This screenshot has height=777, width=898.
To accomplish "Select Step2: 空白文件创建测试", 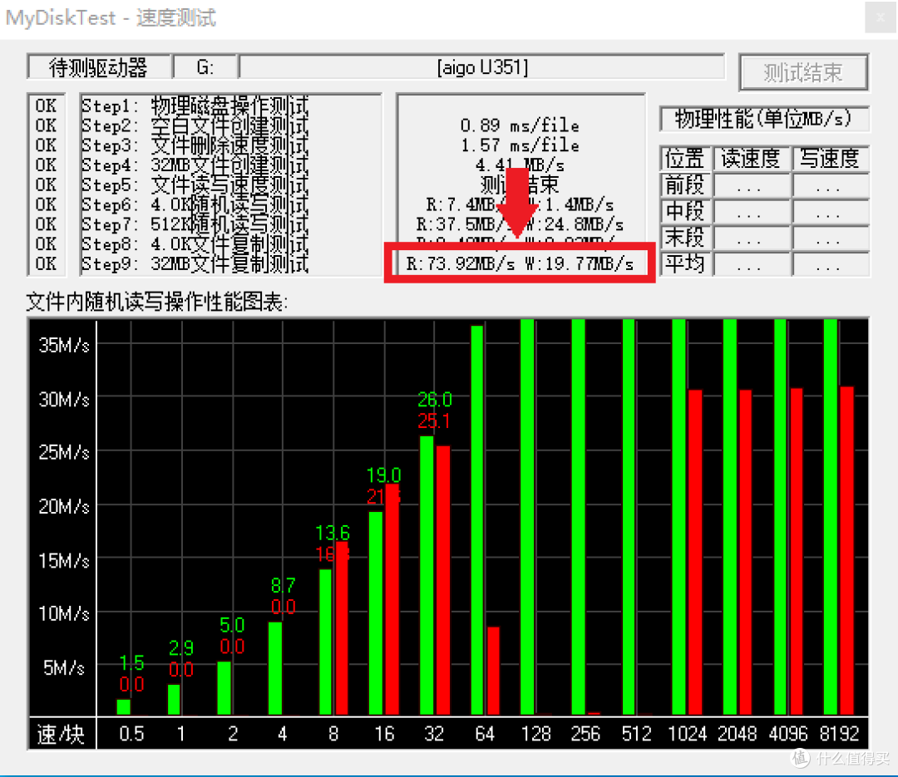I will click(195, 125).
